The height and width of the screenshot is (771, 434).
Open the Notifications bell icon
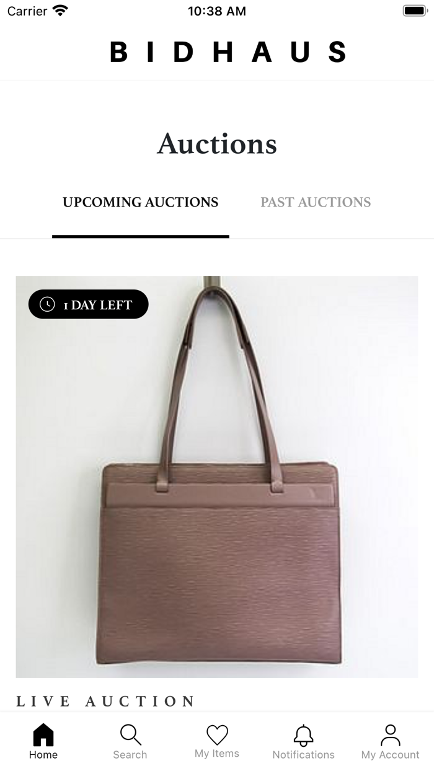click(303, 734)
